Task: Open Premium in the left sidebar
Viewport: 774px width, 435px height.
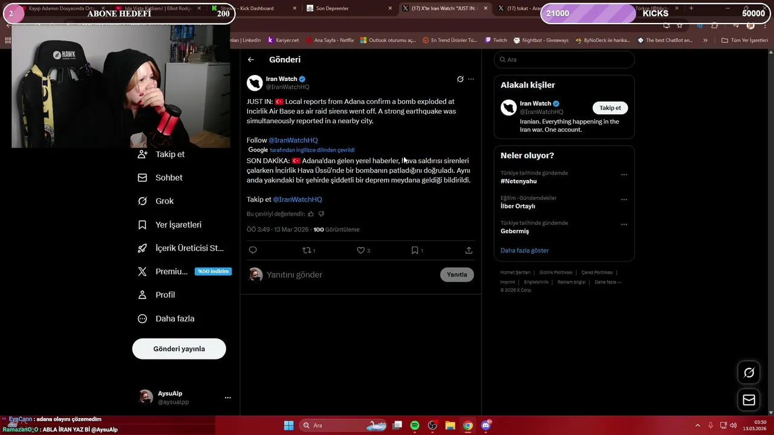Action: (x=163, y=272)
